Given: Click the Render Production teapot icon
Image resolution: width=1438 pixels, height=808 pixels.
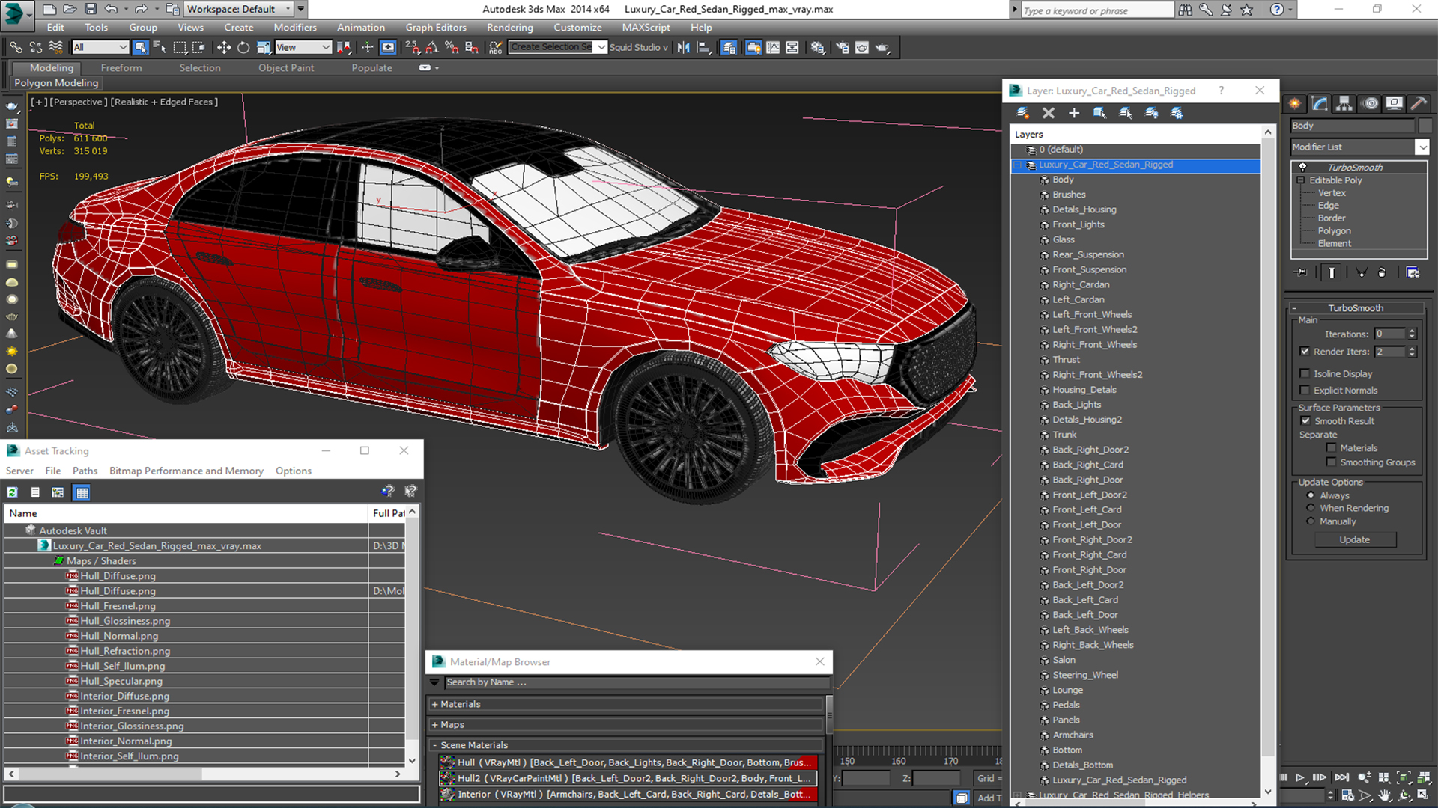Looking at the screenshot, I should 882,47.
